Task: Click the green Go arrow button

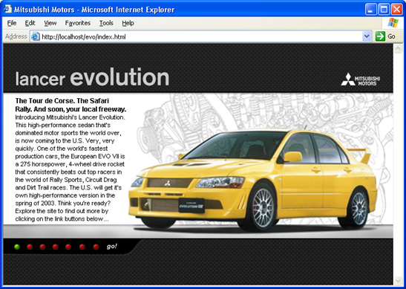Action: [x=380, y=36]
